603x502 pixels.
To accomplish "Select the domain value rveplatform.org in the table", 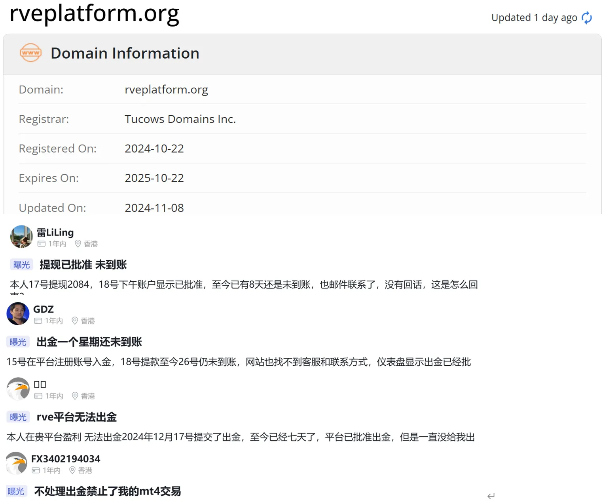I will [166, 90].
